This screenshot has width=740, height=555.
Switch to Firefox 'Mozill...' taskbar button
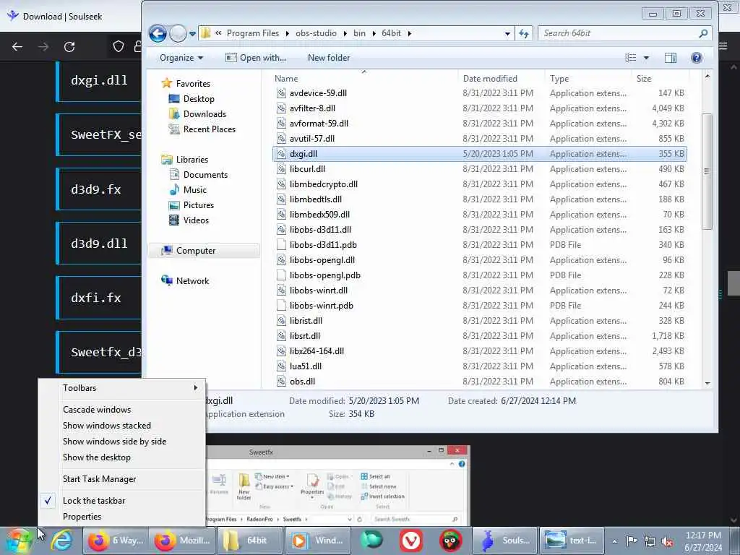coord(182,541)
